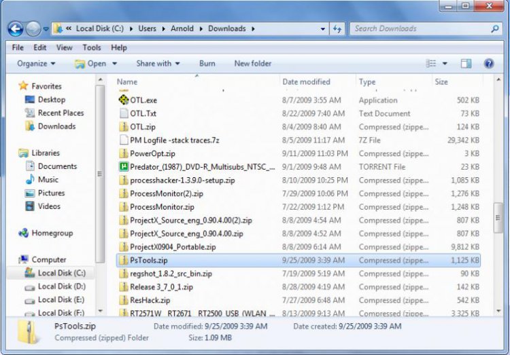Viewport: 510px width, 355px height.
Task: Click the selected PsTools.zip icon
Action: (x=124, y=260)
